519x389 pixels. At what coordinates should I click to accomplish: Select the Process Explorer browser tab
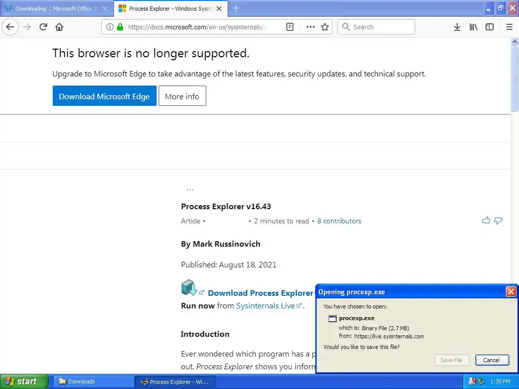tap(170, 9)
